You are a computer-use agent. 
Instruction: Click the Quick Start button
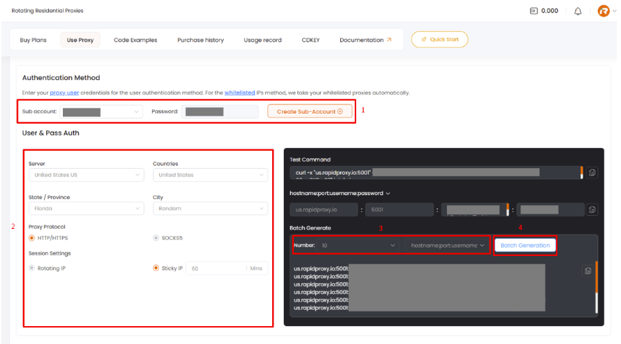[x=440, y=40]
